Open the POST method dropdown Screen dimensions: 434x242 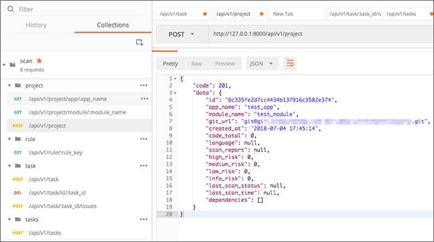[x=182, y=34]
